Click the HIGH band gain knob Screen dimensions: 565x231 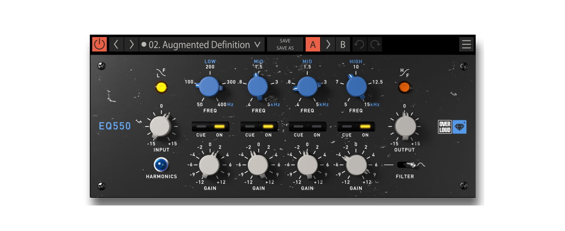pyautogui.click(x=356, y=165)
